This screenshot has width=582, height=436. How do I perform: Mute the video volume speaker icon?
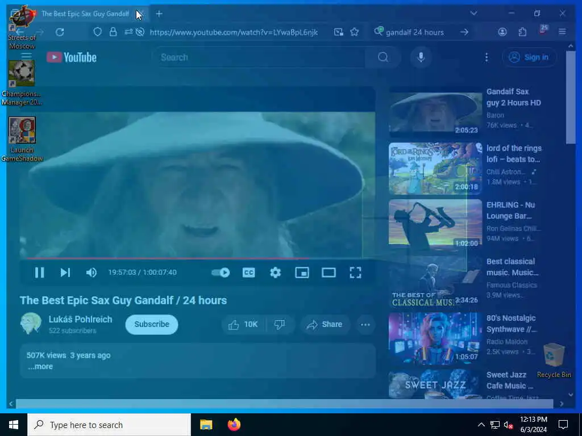pyautogui.click(x=92, y=272)
